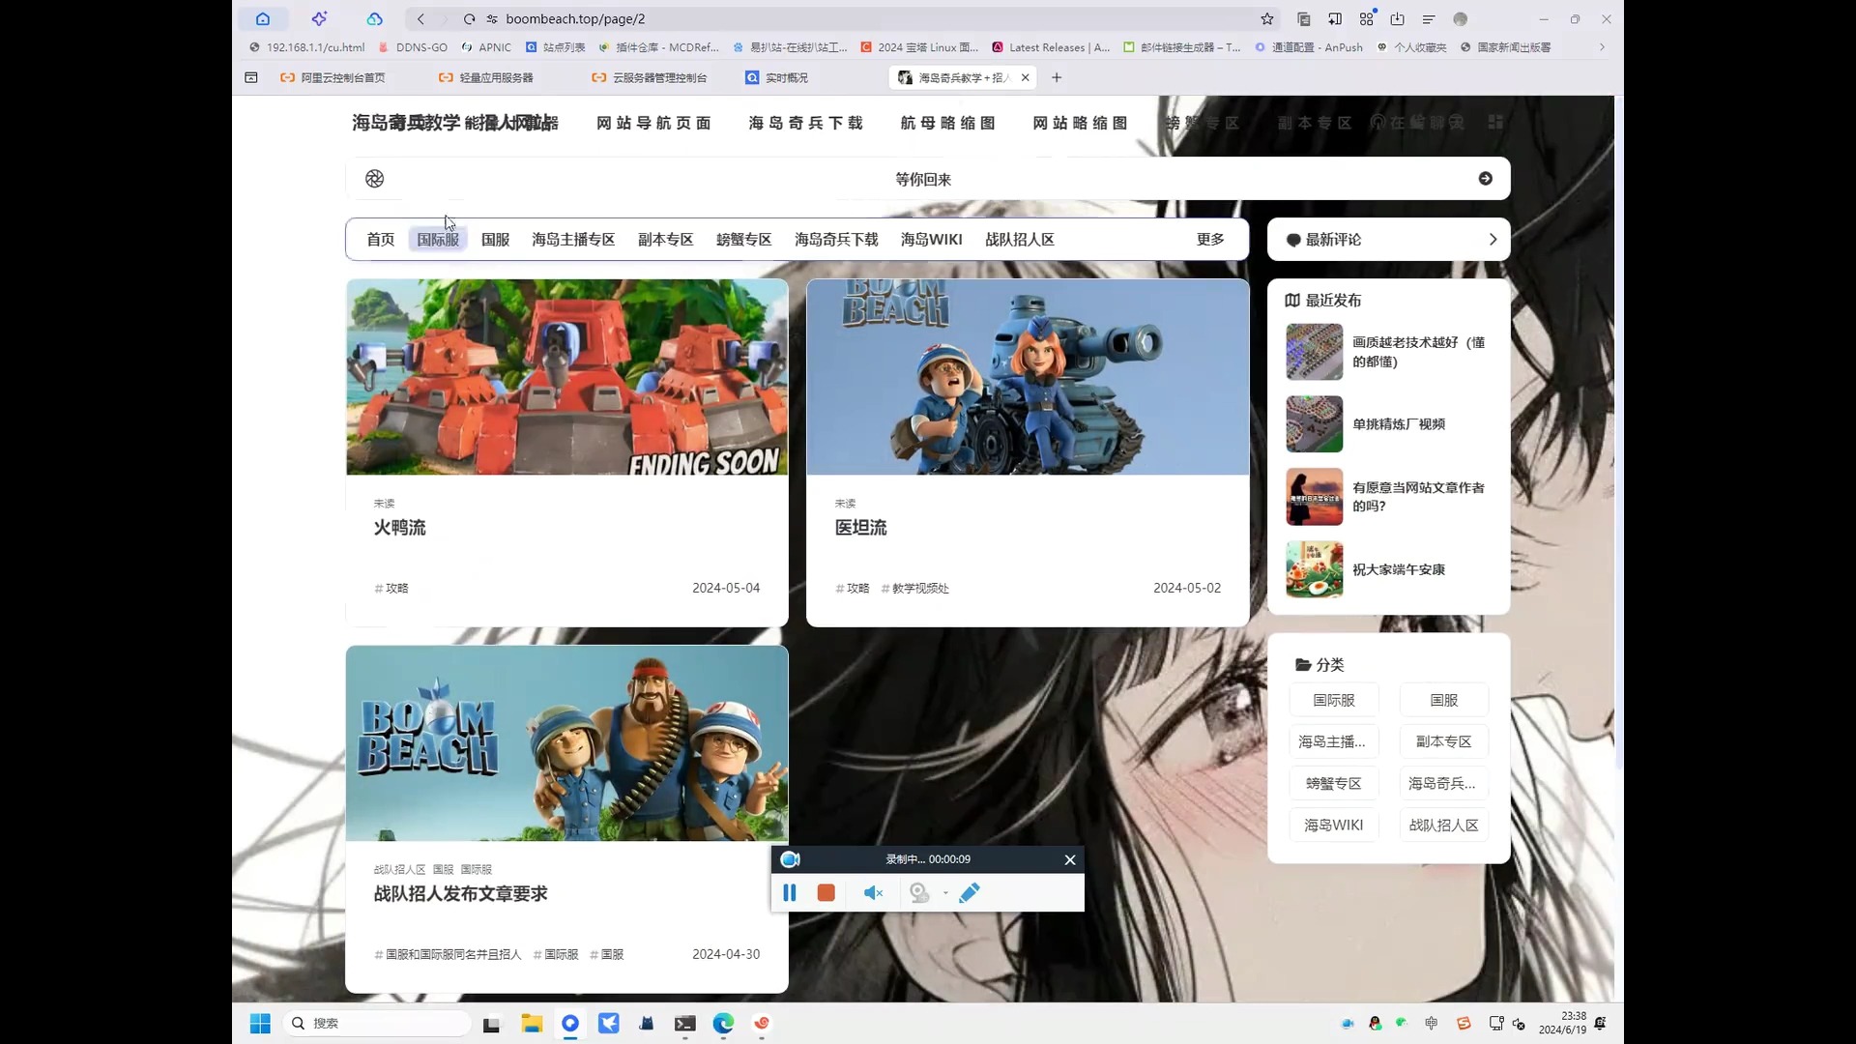The image size is (1856, 1044).
Task: Select the 螃蟹专区 nav tab
Action: [744, 240]
